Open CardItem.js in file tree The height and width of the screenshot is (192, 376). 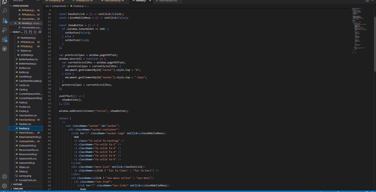pos(26,76)
